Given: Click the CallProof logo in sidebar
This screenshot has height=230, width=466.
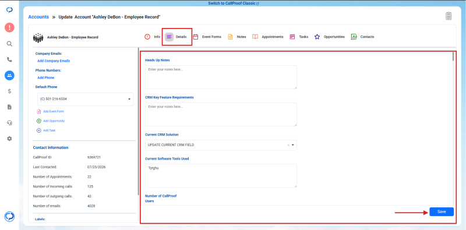Looking at the screenshot, I should coord(9,10).
